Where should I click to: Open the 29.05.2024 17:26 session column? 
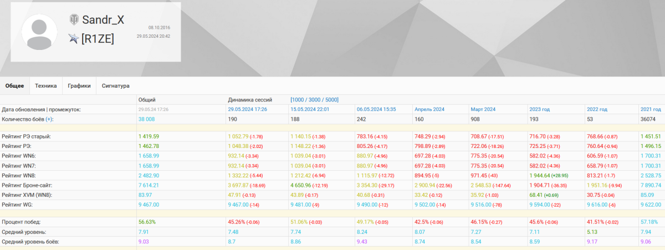click(248, 110)
